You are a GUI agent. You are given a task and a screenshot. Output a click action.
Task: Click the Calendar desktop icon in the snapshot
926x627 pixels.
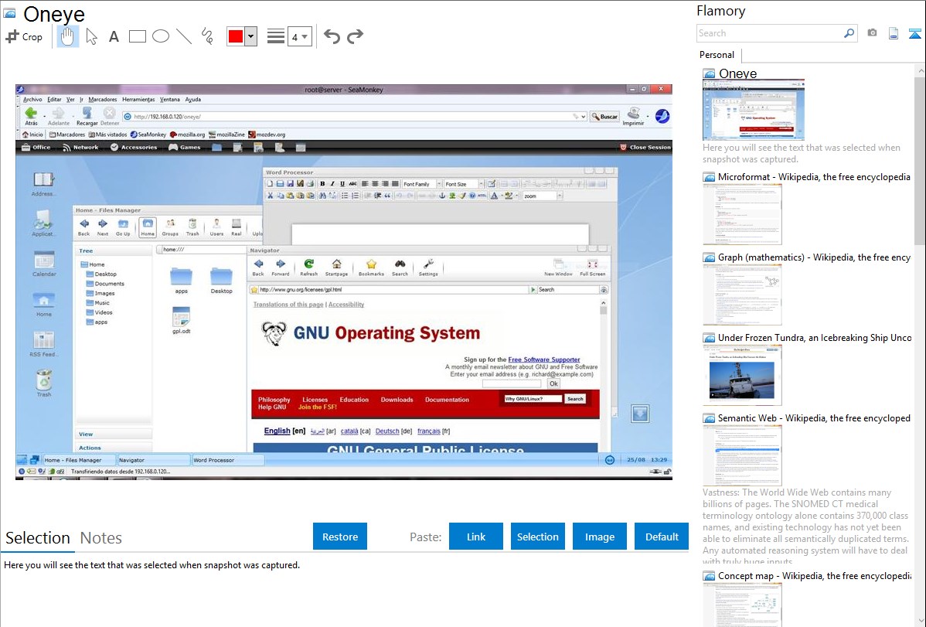[x=44, y=264]
